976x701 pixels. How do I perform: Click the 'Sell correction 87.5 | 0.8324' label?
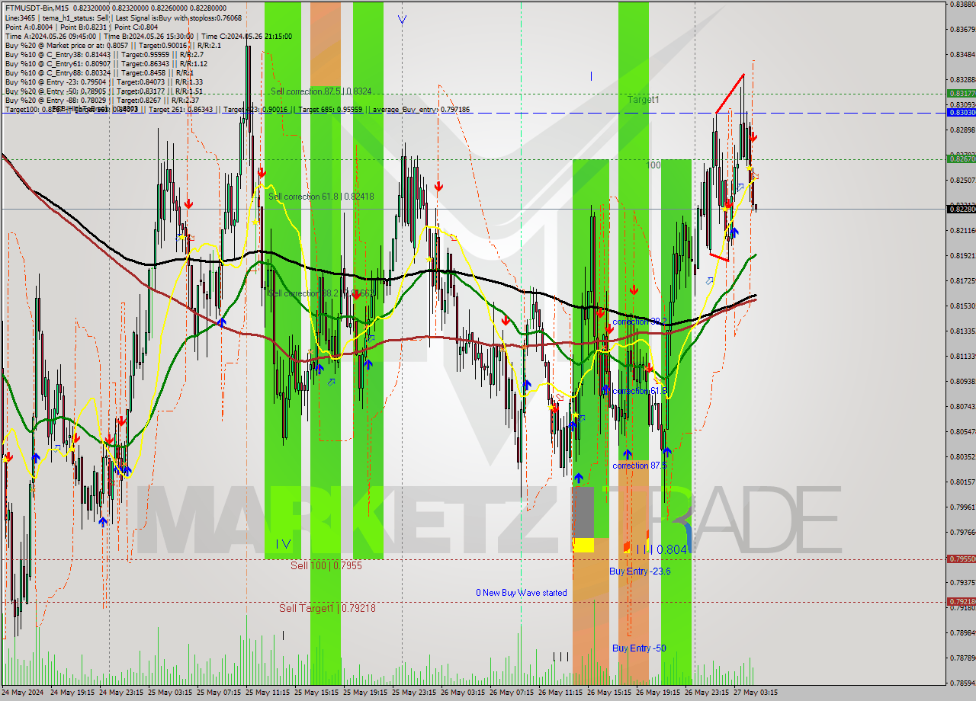[x=321, y=91]
